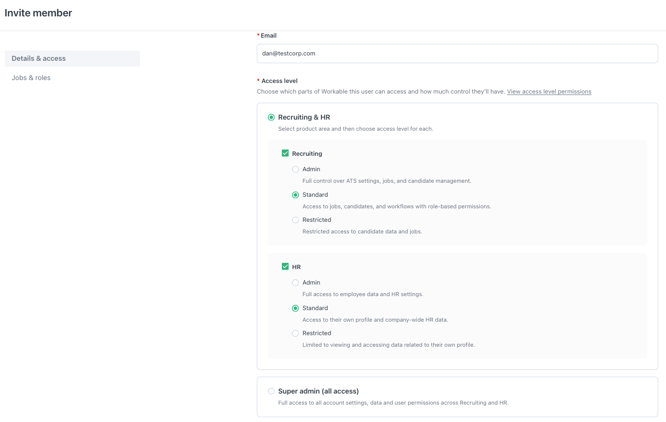Image resolution: width=666 pixels, height=422 pixels.
Task: Click the Email input field
Action: click(x=457, y=54)
